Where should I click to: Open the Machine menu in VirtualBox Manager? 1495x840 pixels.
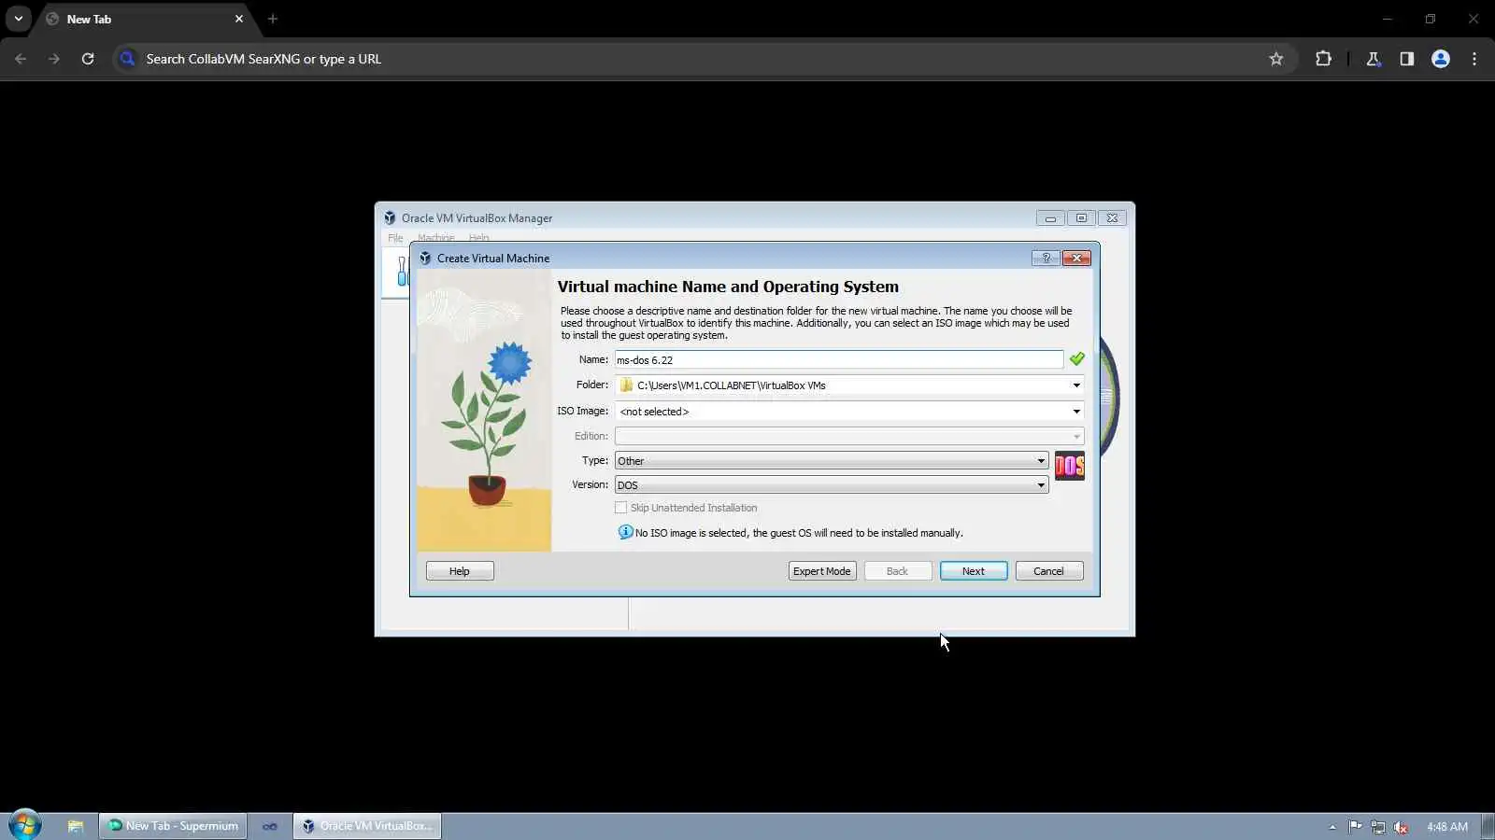point(435,238)
